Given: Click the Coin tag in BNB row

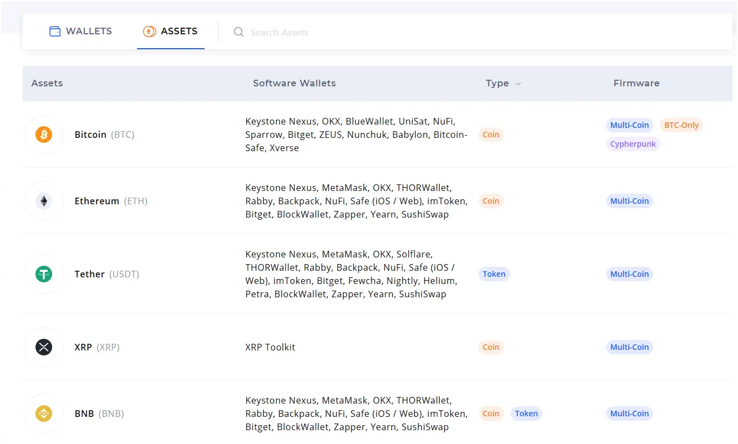Looking at the screenshot, I should (x=491, y=414).
